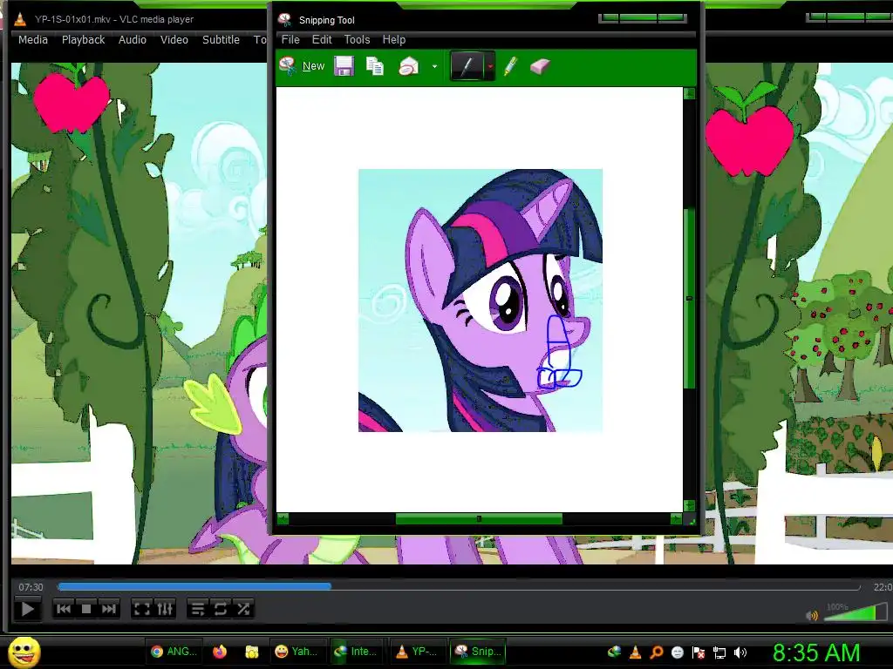The width and height of the screenshot is (893, 669).
Task: Open pen color options dropdown arrow
Action: 490,66
